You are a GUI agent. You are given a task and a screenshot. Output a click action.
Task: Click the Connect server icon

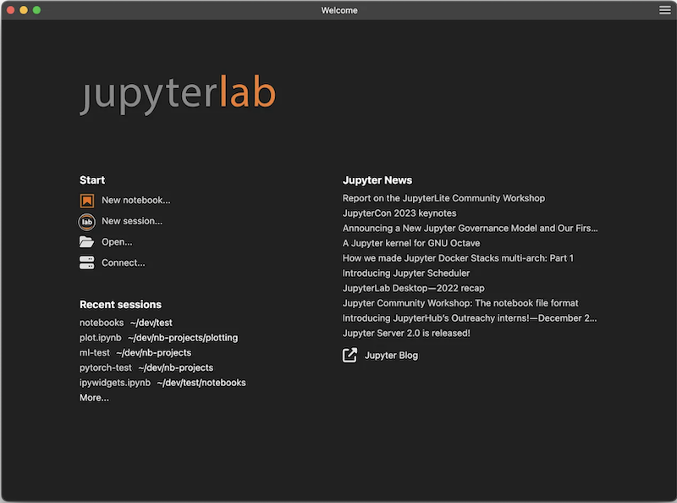point(87,263)
